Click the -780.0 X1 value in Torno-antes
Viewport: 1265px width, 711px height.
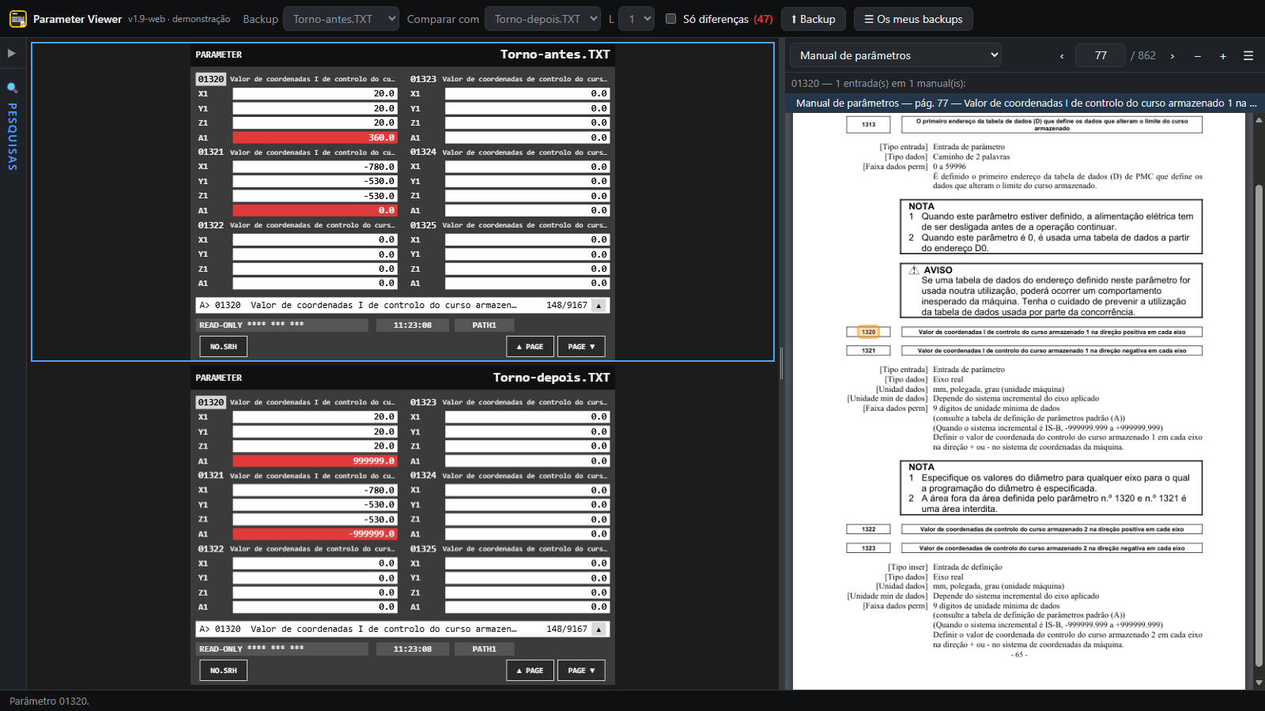(x=315, y=167)
